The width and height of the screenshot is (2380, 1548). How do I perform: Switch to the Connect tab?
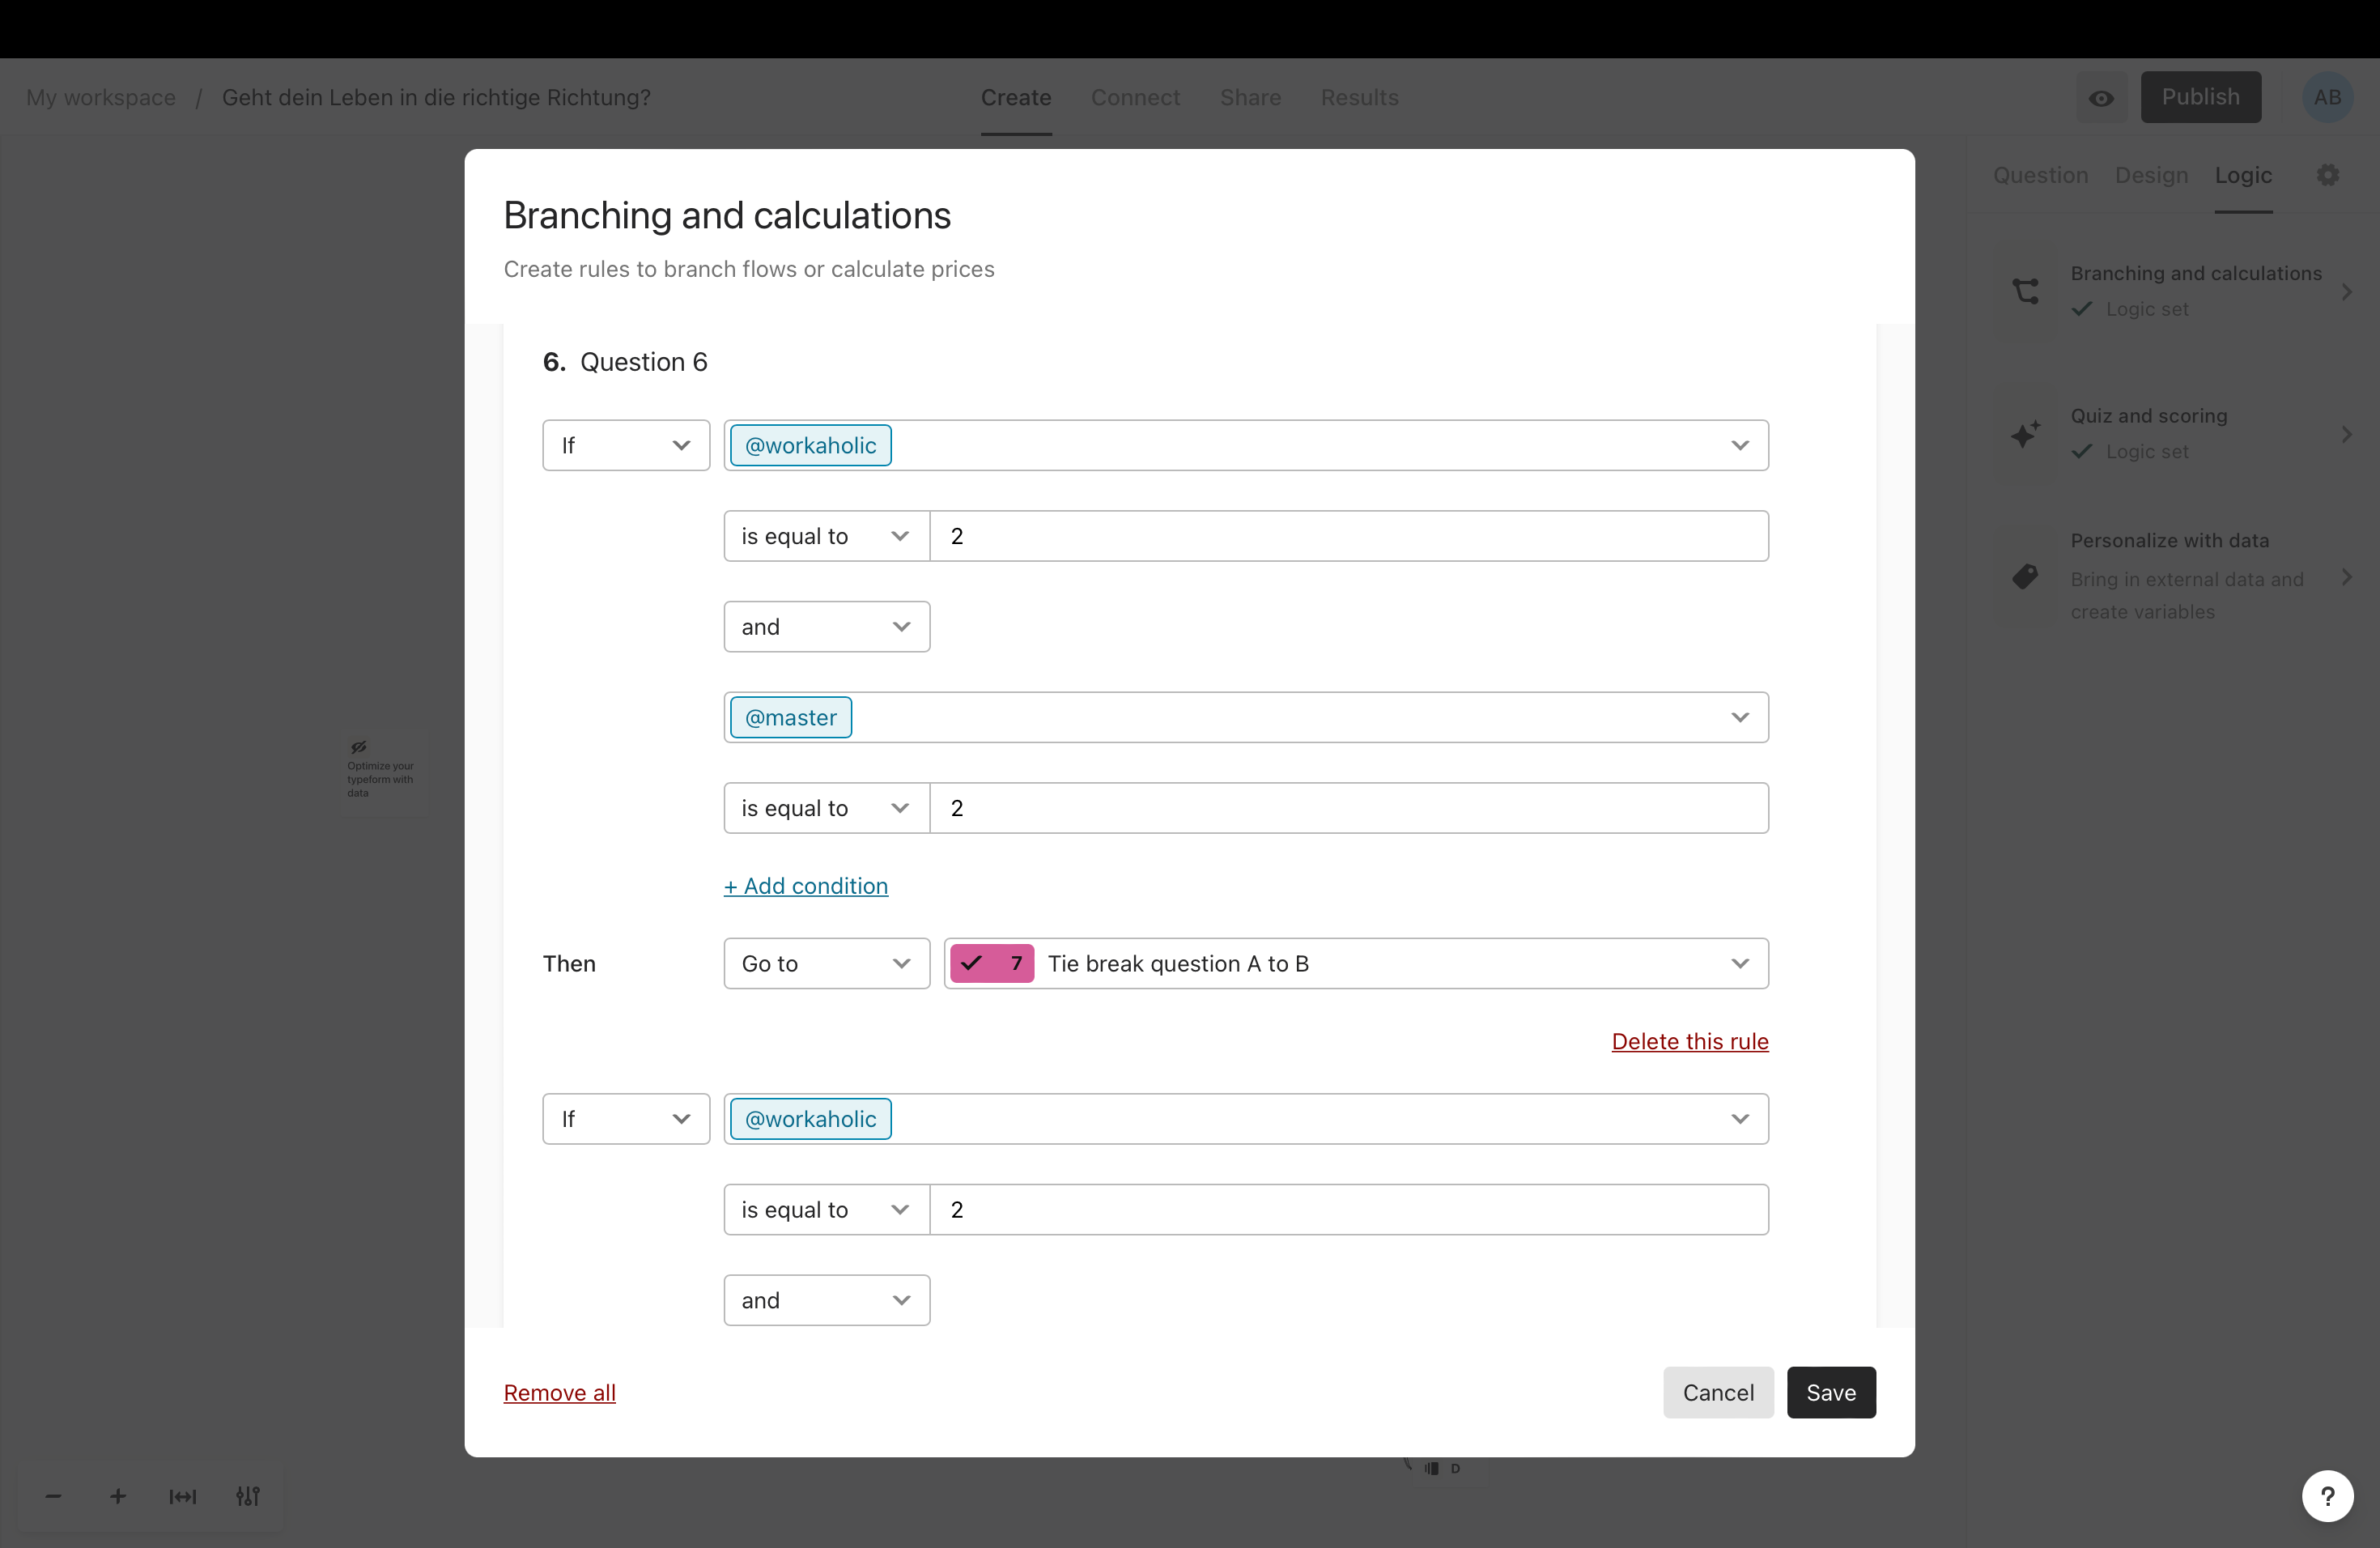coord(1135,97)
